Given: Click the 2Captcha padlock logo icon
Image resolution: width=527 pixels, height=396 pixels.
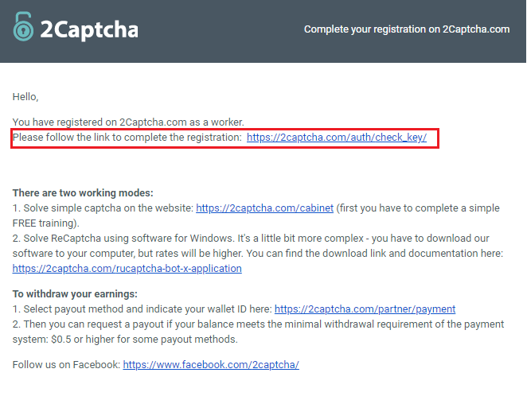Looking at the screenshot, I should click(23, 26).
